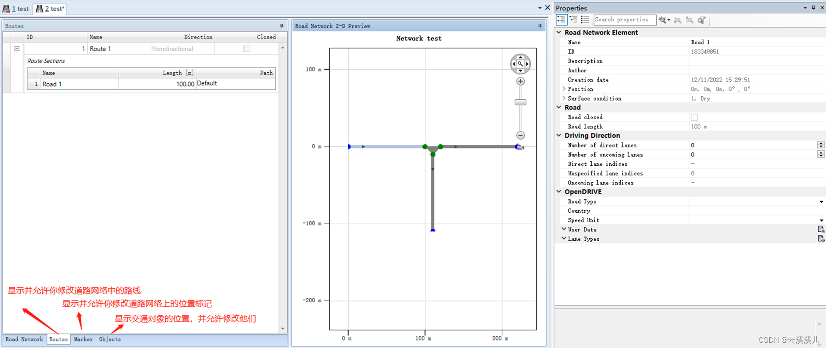This screenshot has width=826, height=348.
Task: Collapse the OpenDRIVE section
Action: [559, 192]
